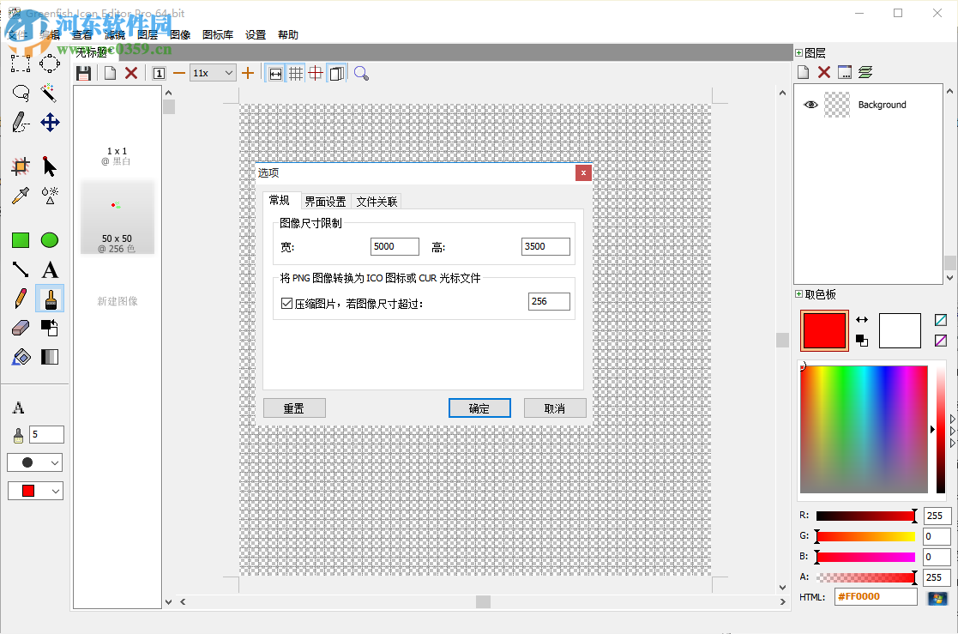Viewport: 958px width, 634px height.
Task: Open the fill style dropdown below brush settings
Action: tap(34, 490)
